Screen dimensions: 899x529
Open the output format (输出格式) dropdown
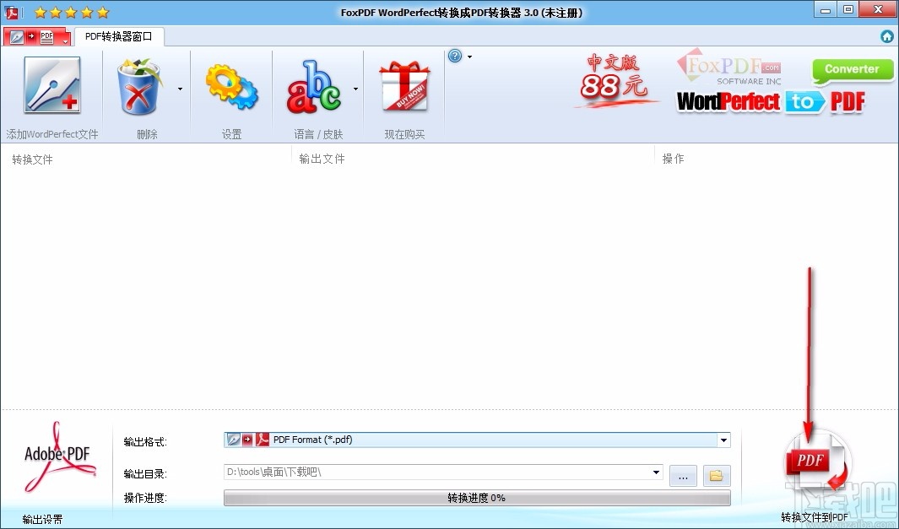[723, 440]
